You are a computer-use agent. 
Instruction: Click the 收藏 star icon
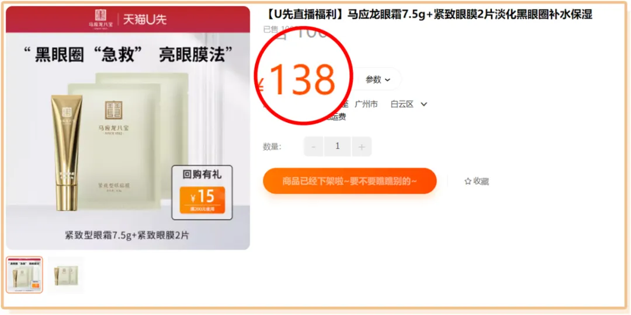coord(467,181)
